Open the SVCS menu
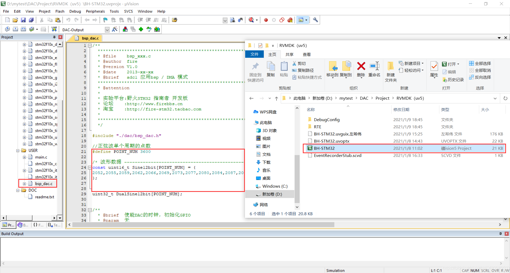 click(x=129, y=11)
